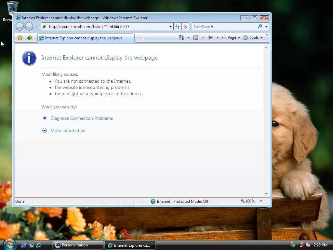Click the green-check security tray icon
The width and height of the screenshot is (333, 250).
pos(293,245)
